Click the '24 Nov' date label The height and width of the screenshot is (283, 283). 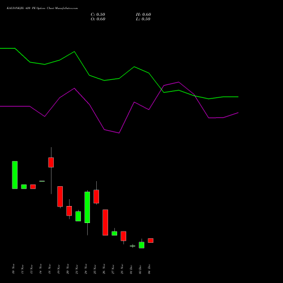[85, 269]
